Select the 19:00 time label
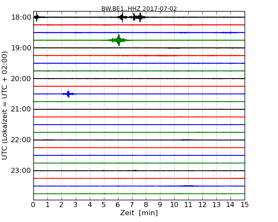This screenshot has width=278, height=222. (21, 48)
